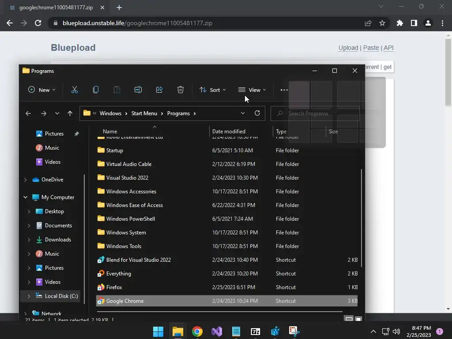Viewport: 452px width, 339px height.
Task: Open Chrome profile avatar icon
Action: tap(428, 23)
